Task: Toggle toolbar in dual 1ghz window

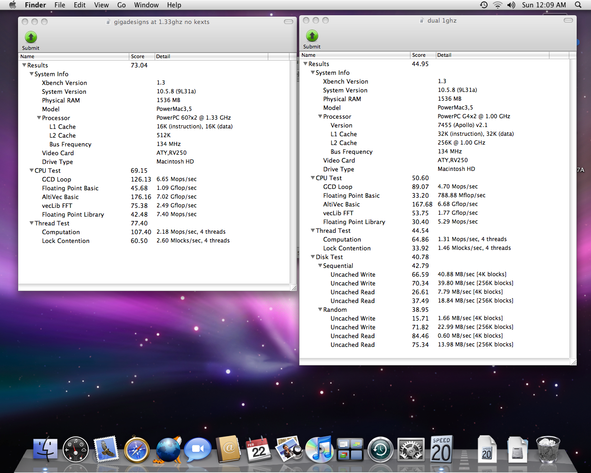Action: click(568, 20)
